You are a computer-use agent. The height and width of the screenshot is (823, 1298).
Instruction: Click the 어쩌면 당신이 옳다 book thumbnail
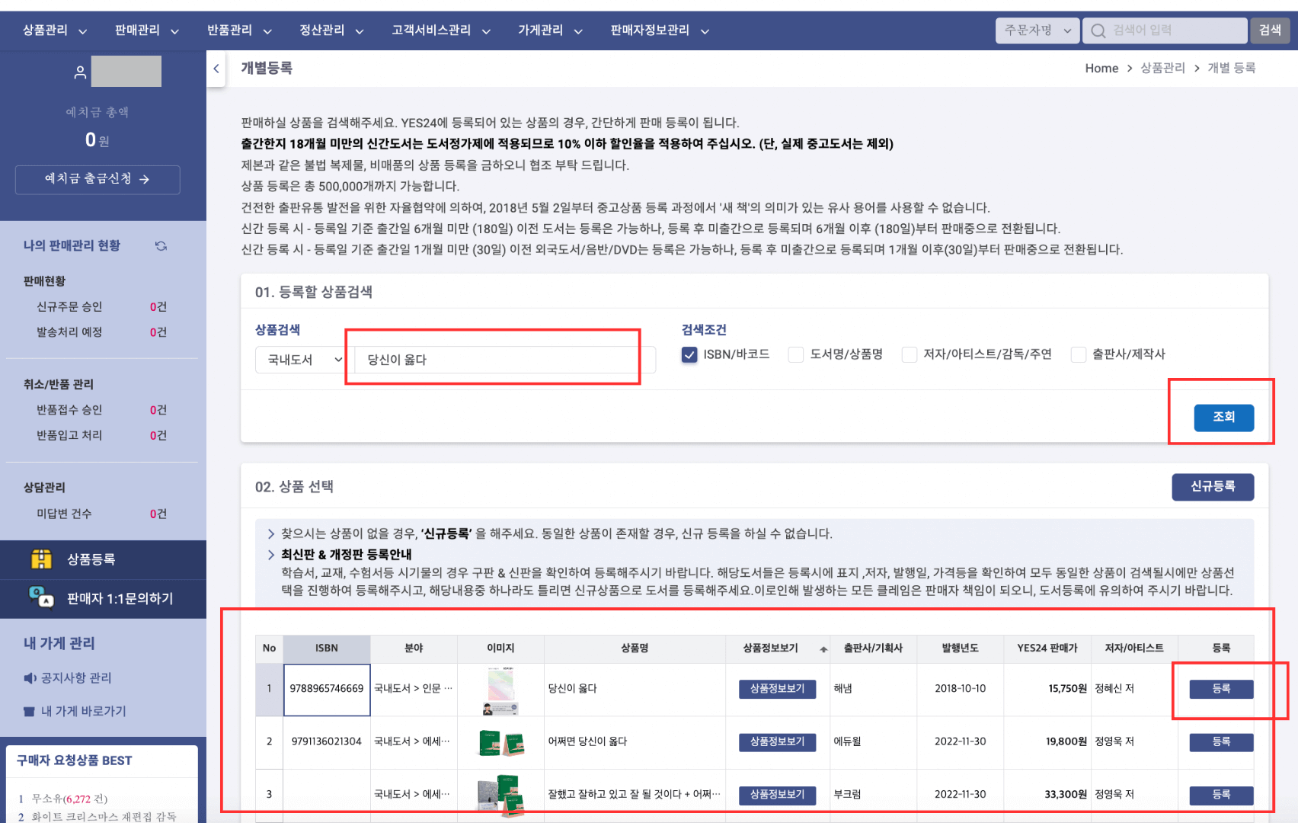coord(500,742)
